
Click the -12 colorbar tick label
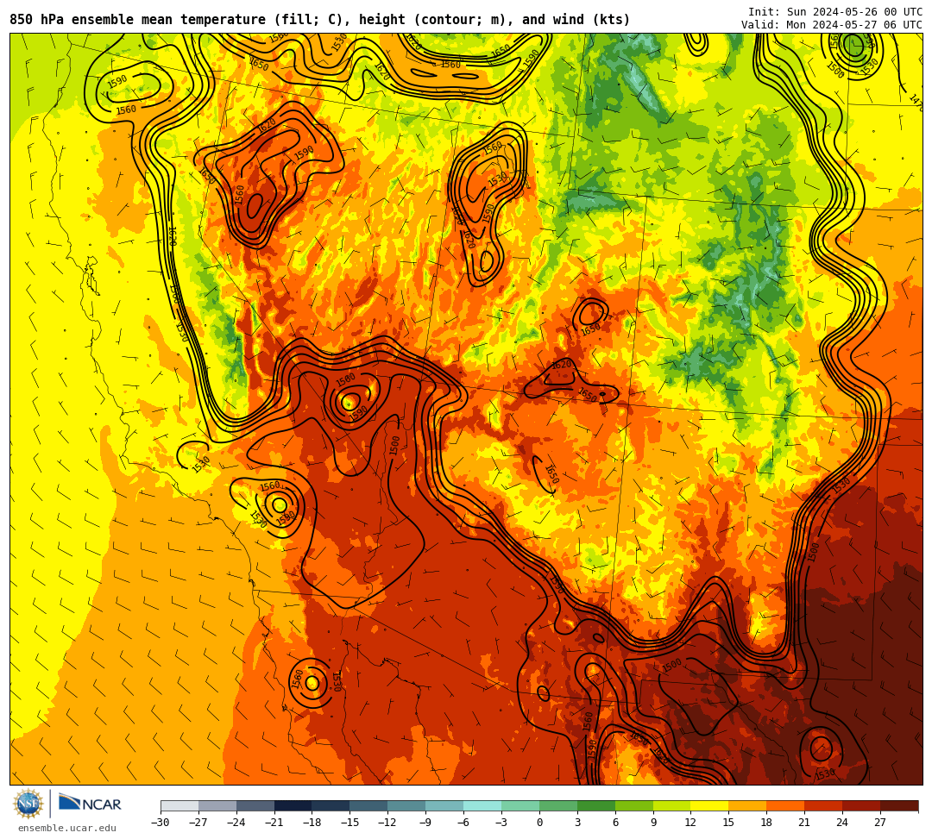(388, 823)
